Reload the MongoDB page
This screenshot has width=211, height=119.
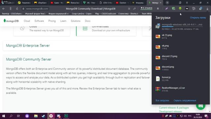[x=17, y=9]
